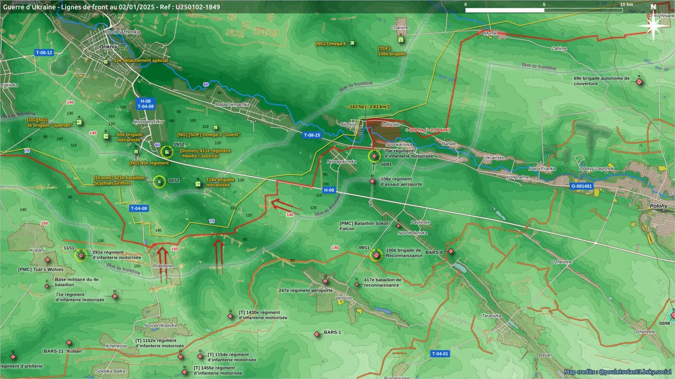Click the H-08 T-04-08 road sign near Orikhiv
The width and height of the screenshot is (675, 379).
(x=146, y=104)
